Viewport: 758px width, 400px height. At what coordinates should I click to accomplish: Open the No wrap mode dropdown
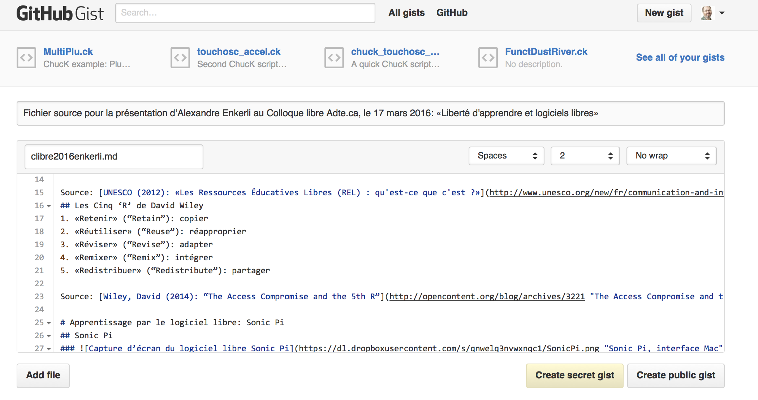point(672,156)
